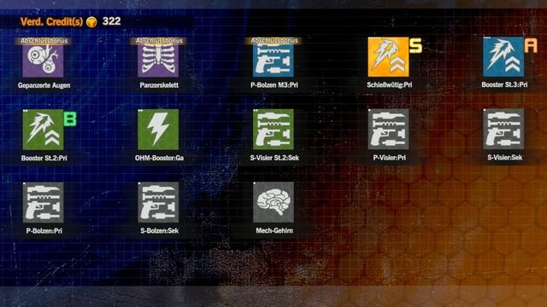Click the Gepanzerte Augen label text
Viewport: 547px width, 307px height.
point(44,85)
